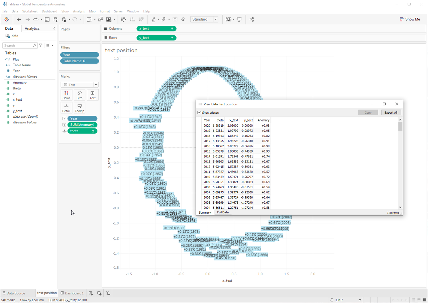Screen dimensions: 428x303
Task: Collapse the Data pane with chevron arrow
Action: (54, 28)
